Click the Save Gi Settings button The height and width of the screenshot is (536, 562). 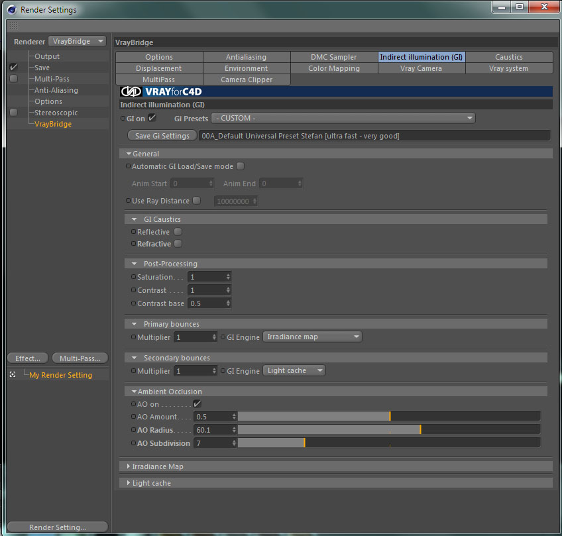point(162,136)
